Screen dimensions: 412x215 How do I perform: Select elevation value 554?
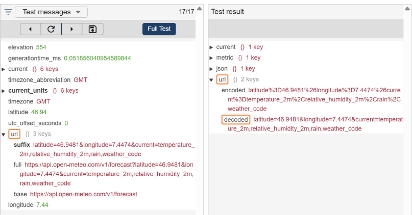coord(41,47)
